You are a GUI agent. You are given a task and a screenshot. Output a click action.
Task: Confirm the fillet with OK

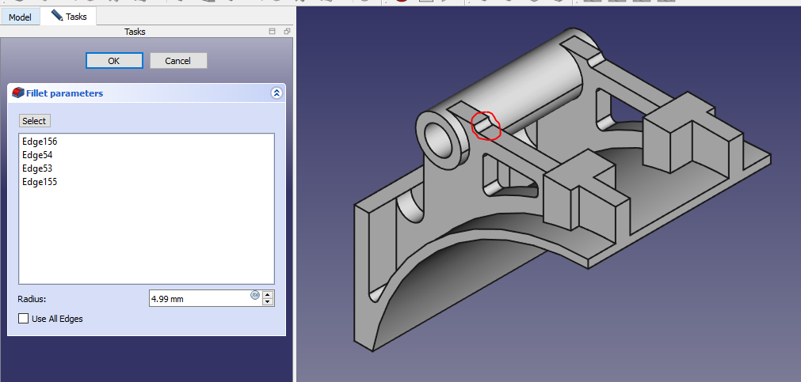pos(114,61)
